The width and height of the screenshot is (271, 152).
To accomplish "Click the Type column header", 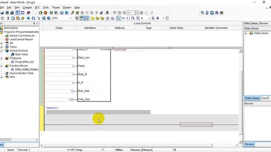I will (x=149, y=28).
